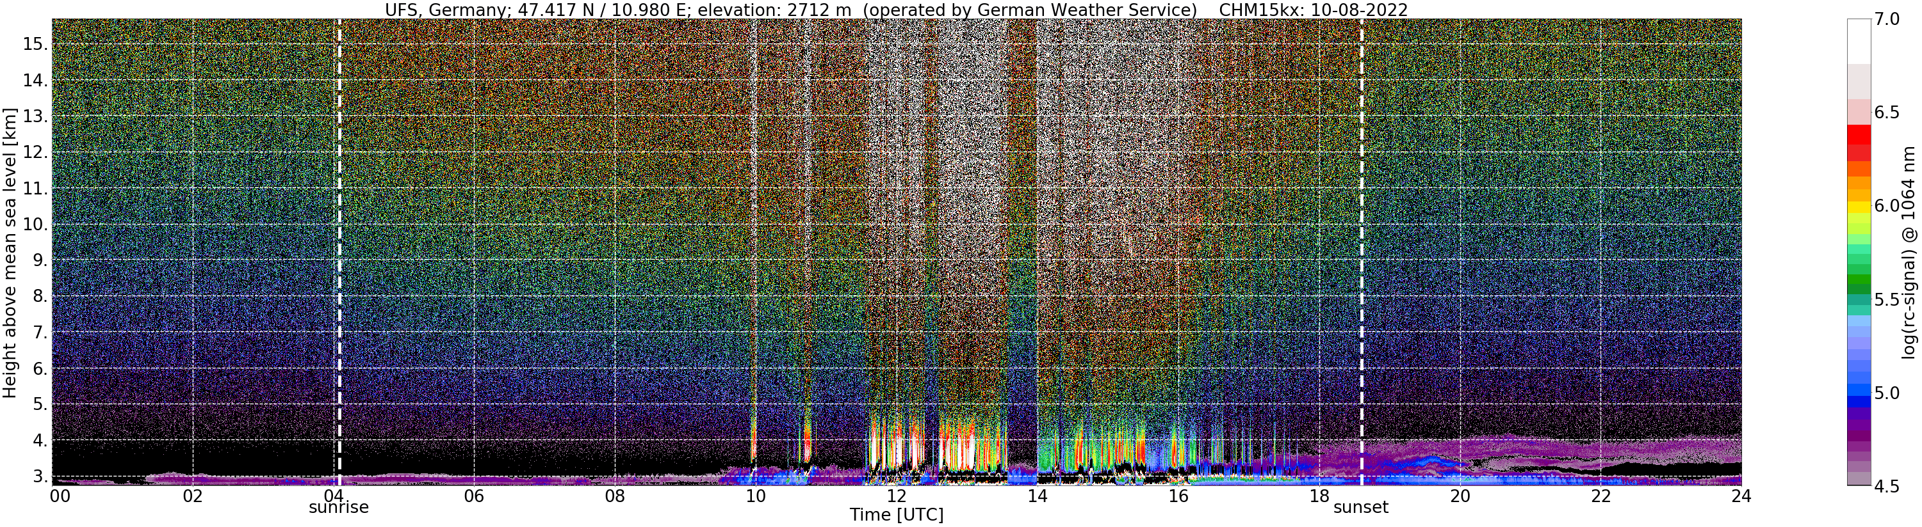Click the dashed sunrise marker line
The height and width of the screenshot is (527, 1922).
pyautogui.click(x=339, y=252)
